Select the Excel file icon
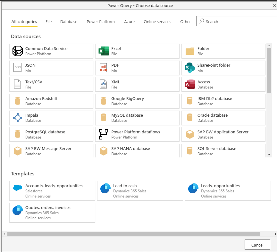The image size is (277, 252). 104,51
